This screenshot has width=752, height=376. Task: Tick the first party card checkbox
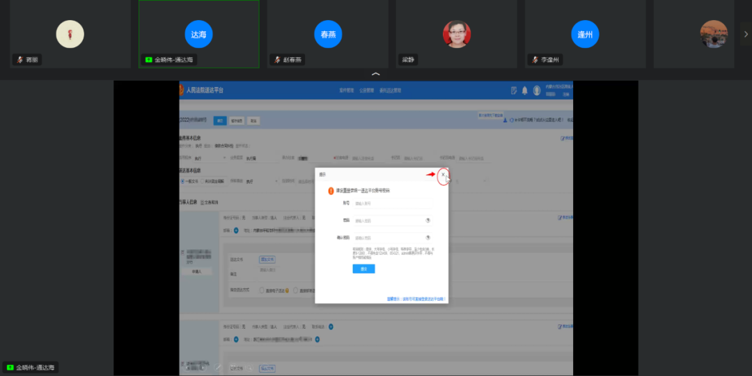point(182,253)
